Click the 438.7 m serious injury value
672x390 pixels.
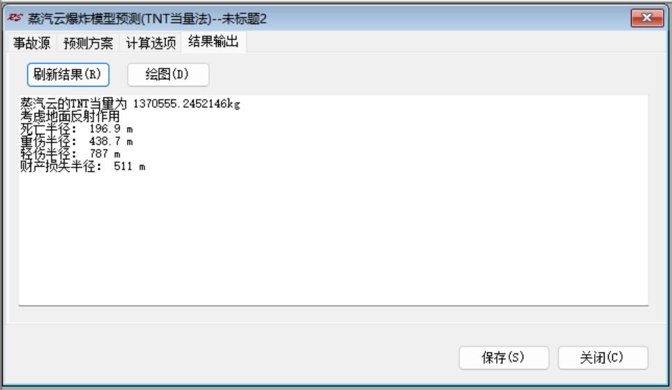coord(111,141)
